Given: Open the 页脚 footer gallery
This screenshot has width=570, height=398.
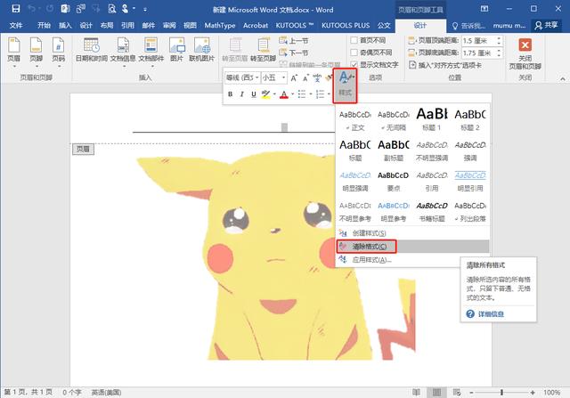Looking at the screenshot, I should coord(36,52).
